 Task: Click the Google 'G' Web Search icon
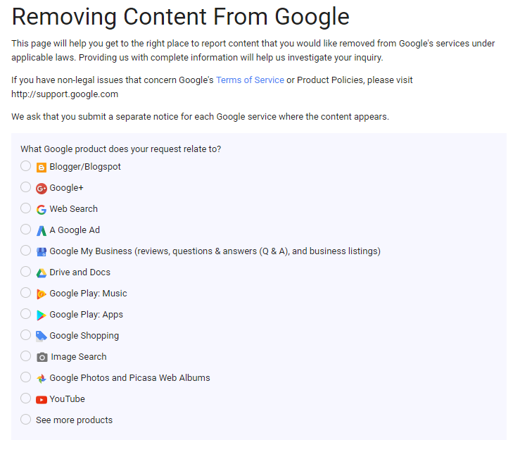[x=42, y=210]
